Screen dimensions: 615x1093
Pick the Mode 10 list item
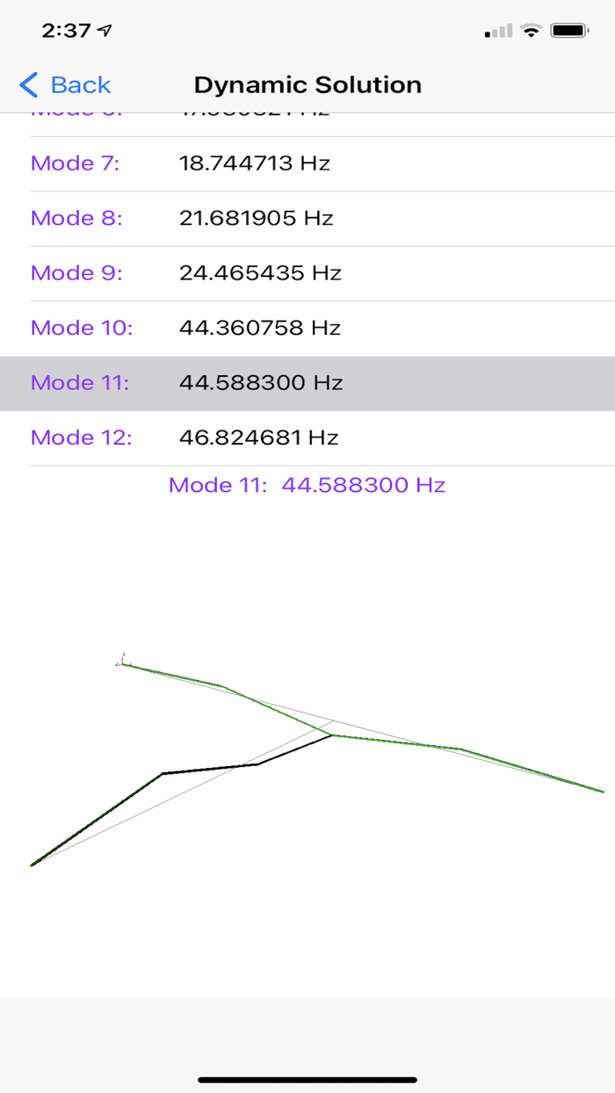[x=307, y=328]
